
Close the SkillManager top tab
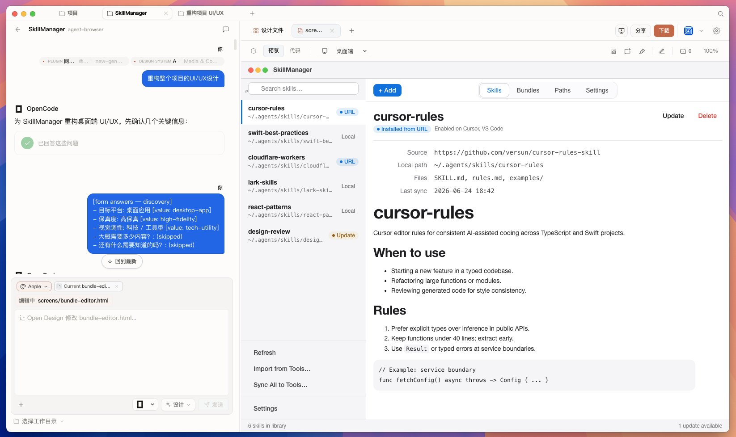(x=166, y=13)
